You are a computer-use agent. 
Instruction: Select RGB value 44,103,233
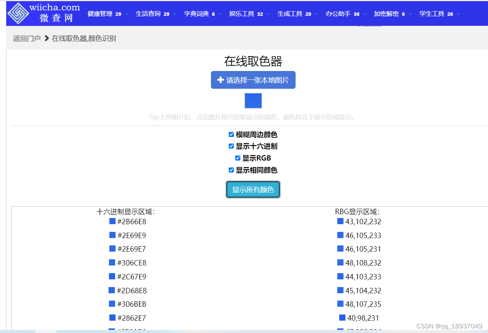[x=363, y=277]
